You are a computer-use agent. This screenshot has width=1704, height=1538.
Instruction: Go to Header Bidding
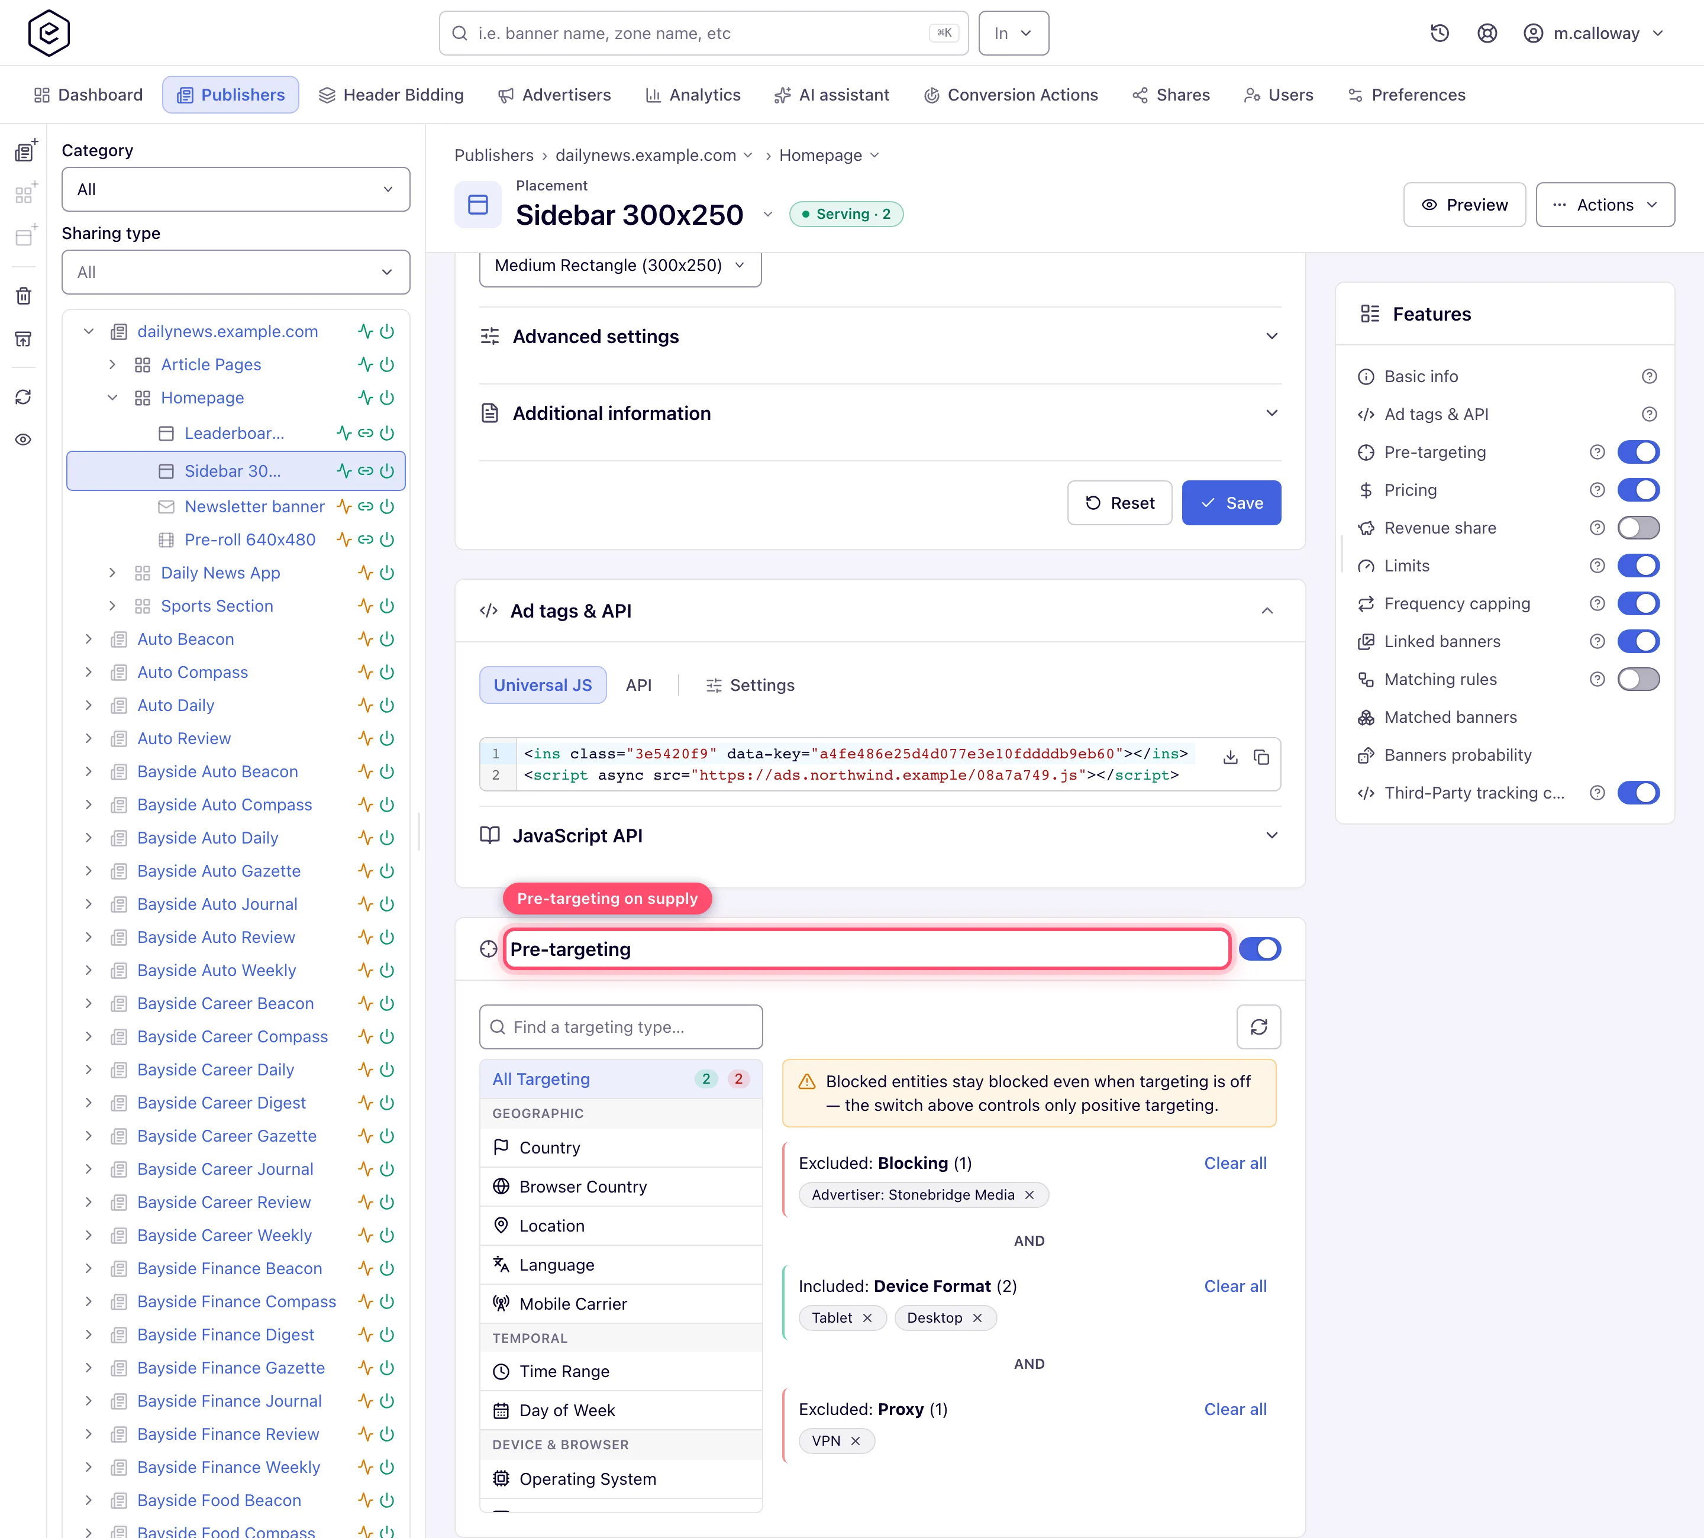(x=390, y=95)
